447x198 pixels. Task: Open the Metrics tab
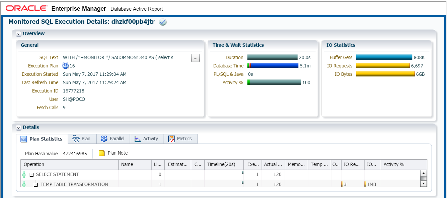tap(180, 139)
